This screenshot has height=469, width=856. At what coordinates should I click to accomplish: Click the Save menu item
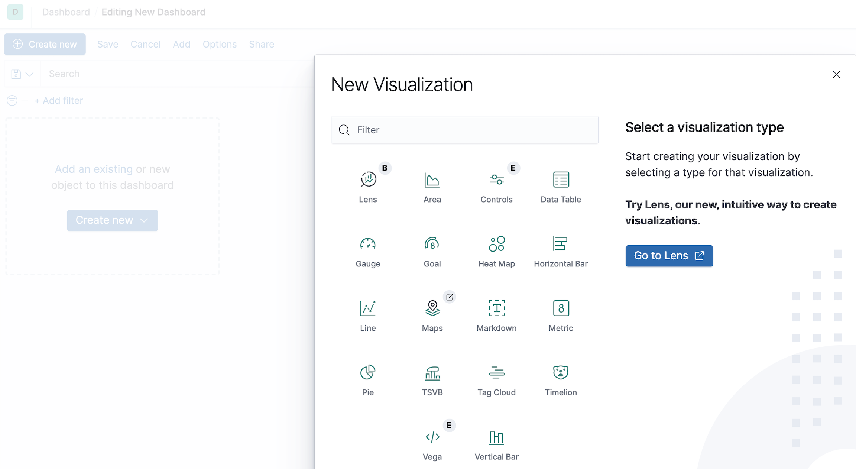click(107, 44)
